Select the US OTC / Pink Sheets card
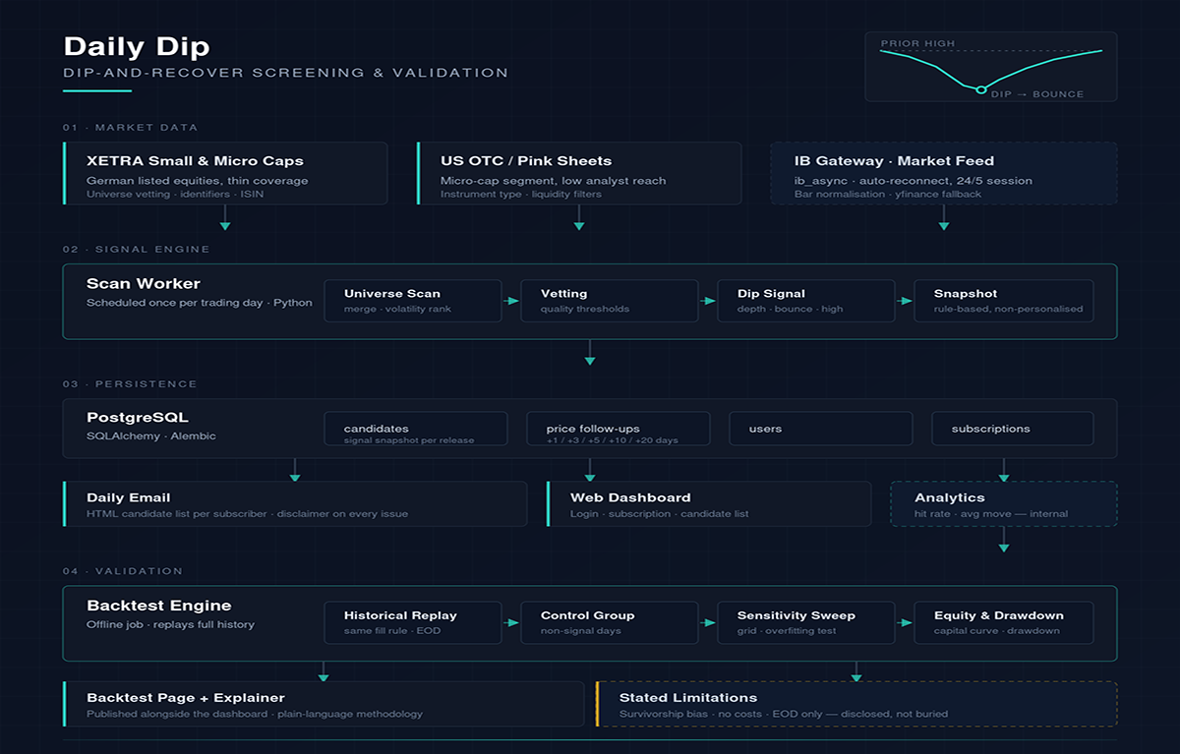This screenshot has height=754, width=1180. pyautogui.click(x=579, y=173)
